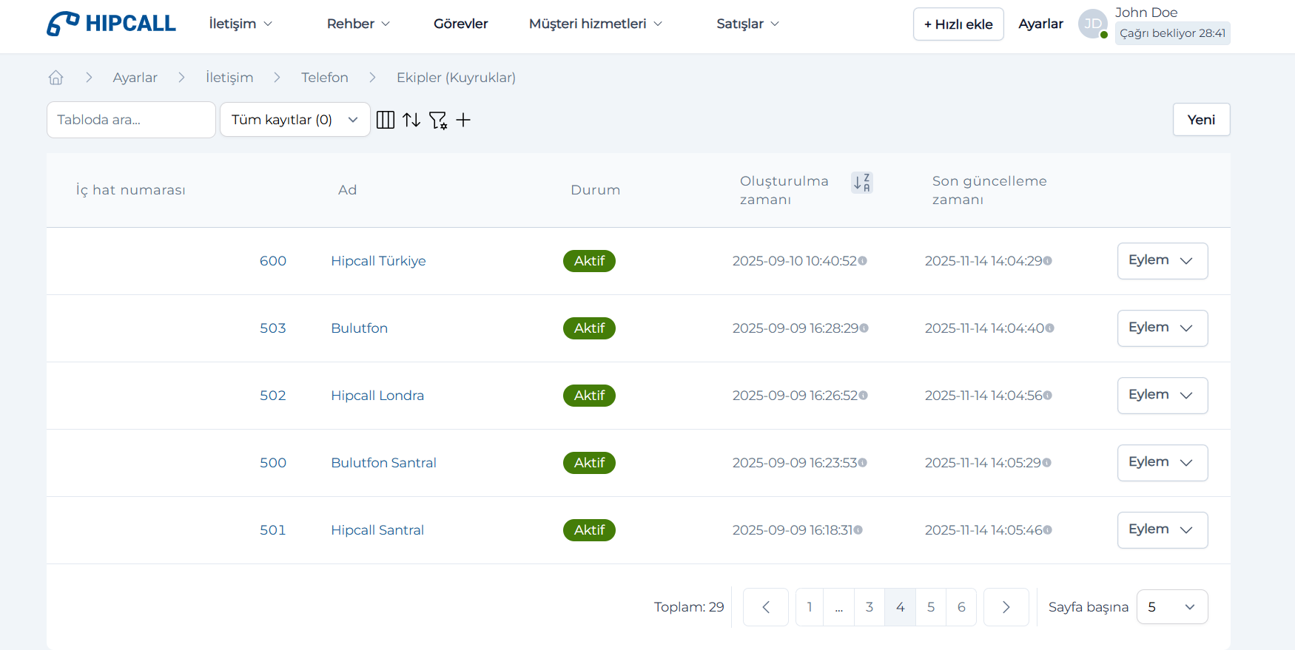Open the Müşteri hizmetleri menu
Viewport: 1295px width, 650px height.
click(x=595, y=24)
